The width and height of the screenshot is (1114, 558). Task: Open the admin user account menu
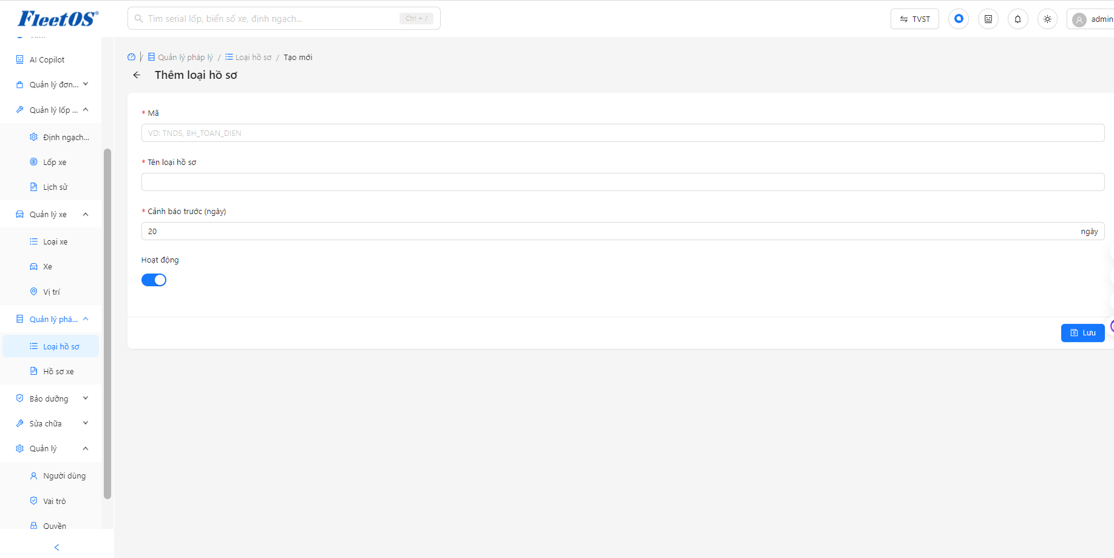tap(1092, 19)
